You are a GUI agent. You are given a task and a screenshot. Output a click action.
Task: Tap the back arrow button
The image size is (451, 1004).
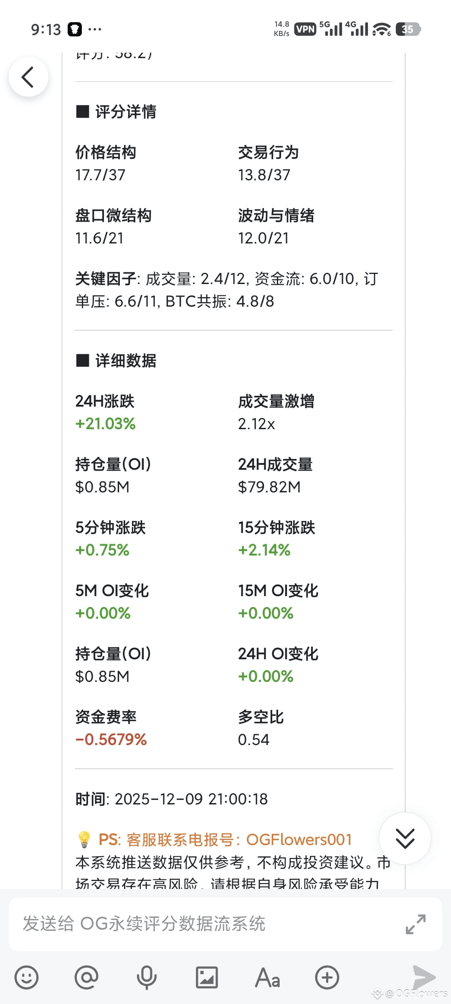pyautogui.click(x=28, y=77)
